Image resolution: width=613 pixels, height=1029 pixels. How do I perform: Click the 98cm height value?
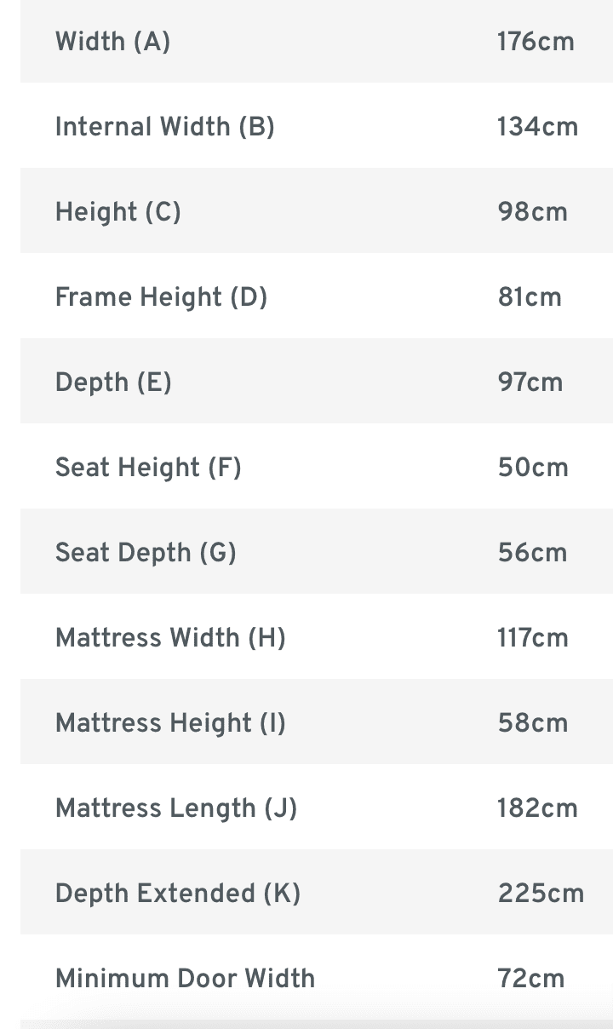(533, 212)
